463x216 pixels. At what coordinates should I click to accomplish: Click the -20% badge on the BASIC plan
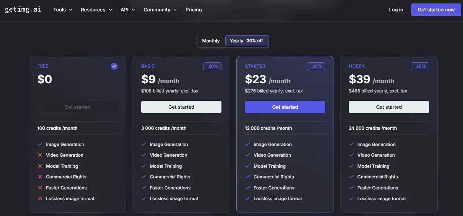(212, 66)
